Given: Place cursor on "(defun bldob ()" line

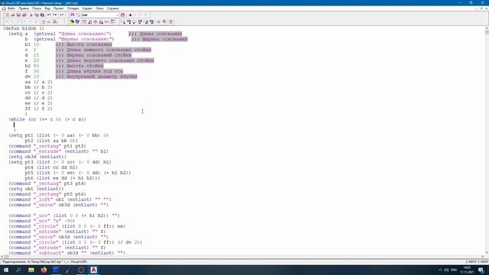Looking at the screenshot, I should [x=24, y=28].
